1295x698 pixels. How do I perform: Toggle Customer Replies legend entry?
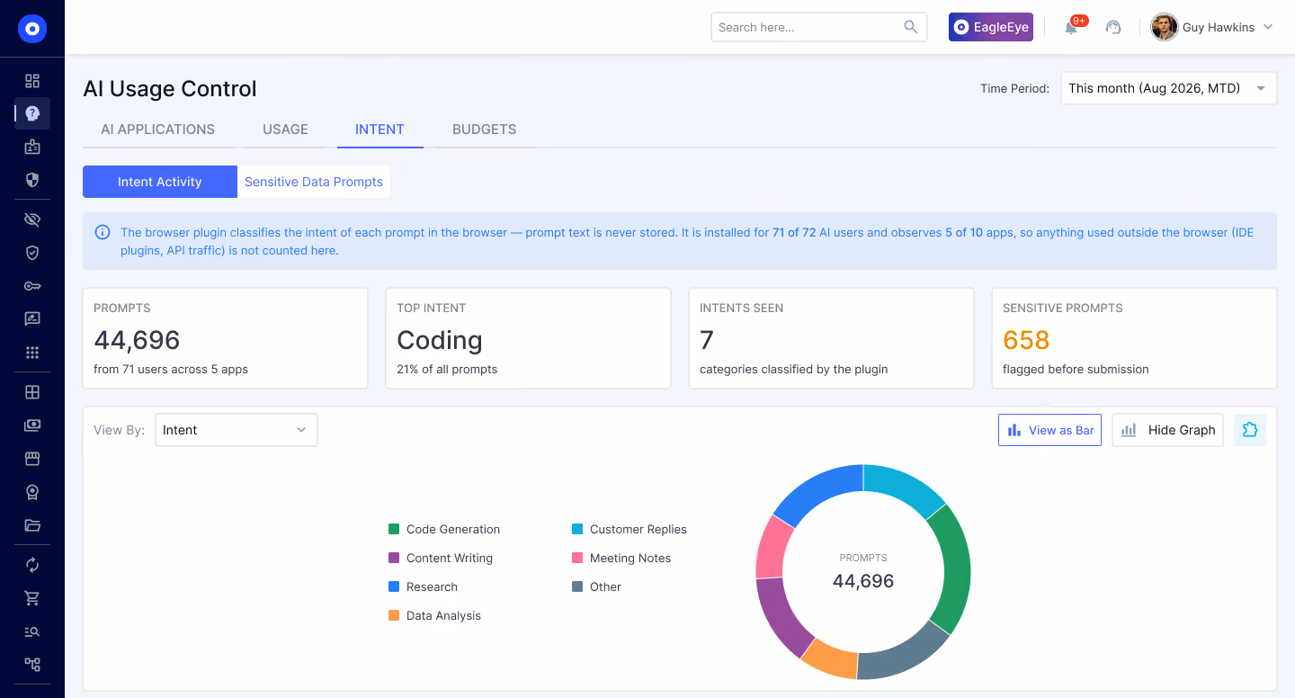tap(630, 529)
